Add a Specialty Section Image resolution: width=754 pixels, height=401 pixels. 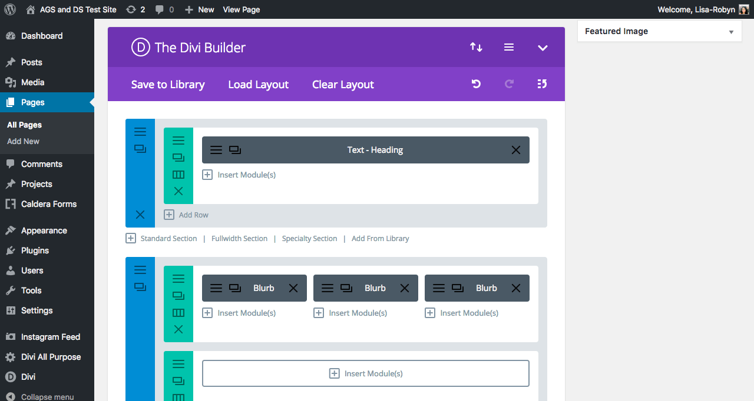coord(309,239)
